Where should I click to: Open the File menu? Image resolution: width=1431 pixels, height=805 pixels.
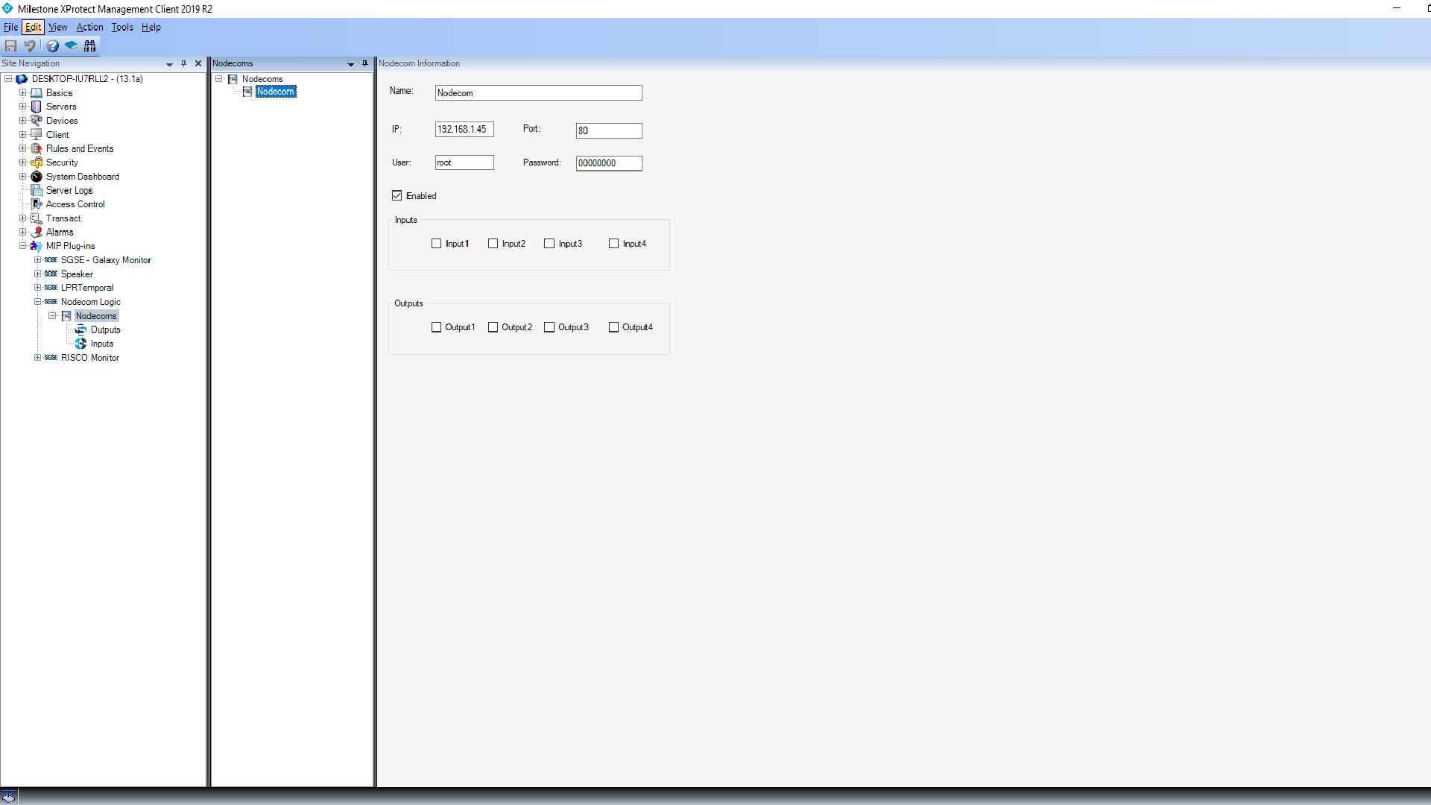(x=11, y=28)
